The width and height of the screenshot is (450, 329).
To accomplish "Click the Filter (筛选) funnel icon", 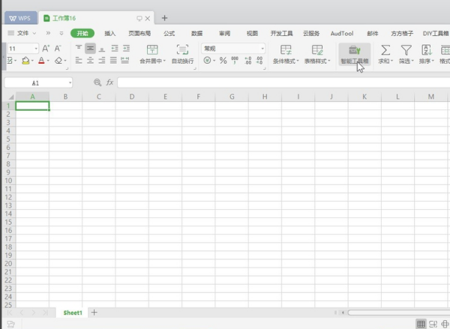I will [406, 49].
